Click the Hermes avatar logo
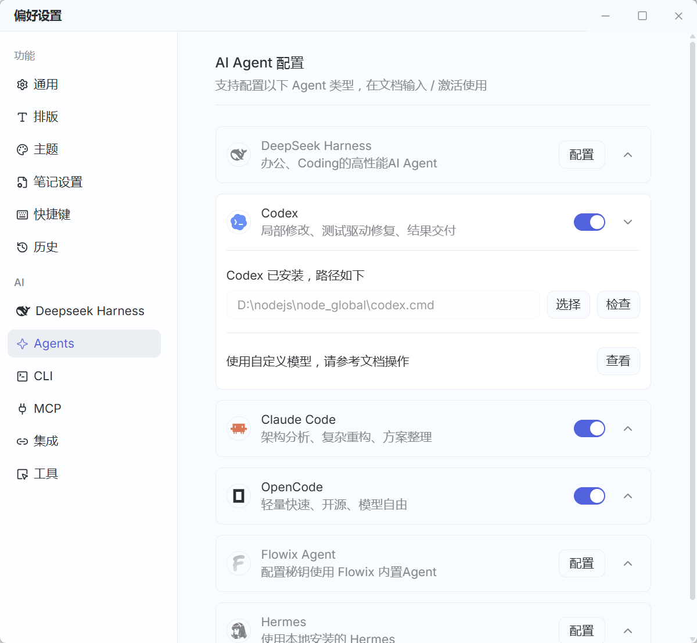The width and height of the screenshot is (697, 643). click(239, 631)
